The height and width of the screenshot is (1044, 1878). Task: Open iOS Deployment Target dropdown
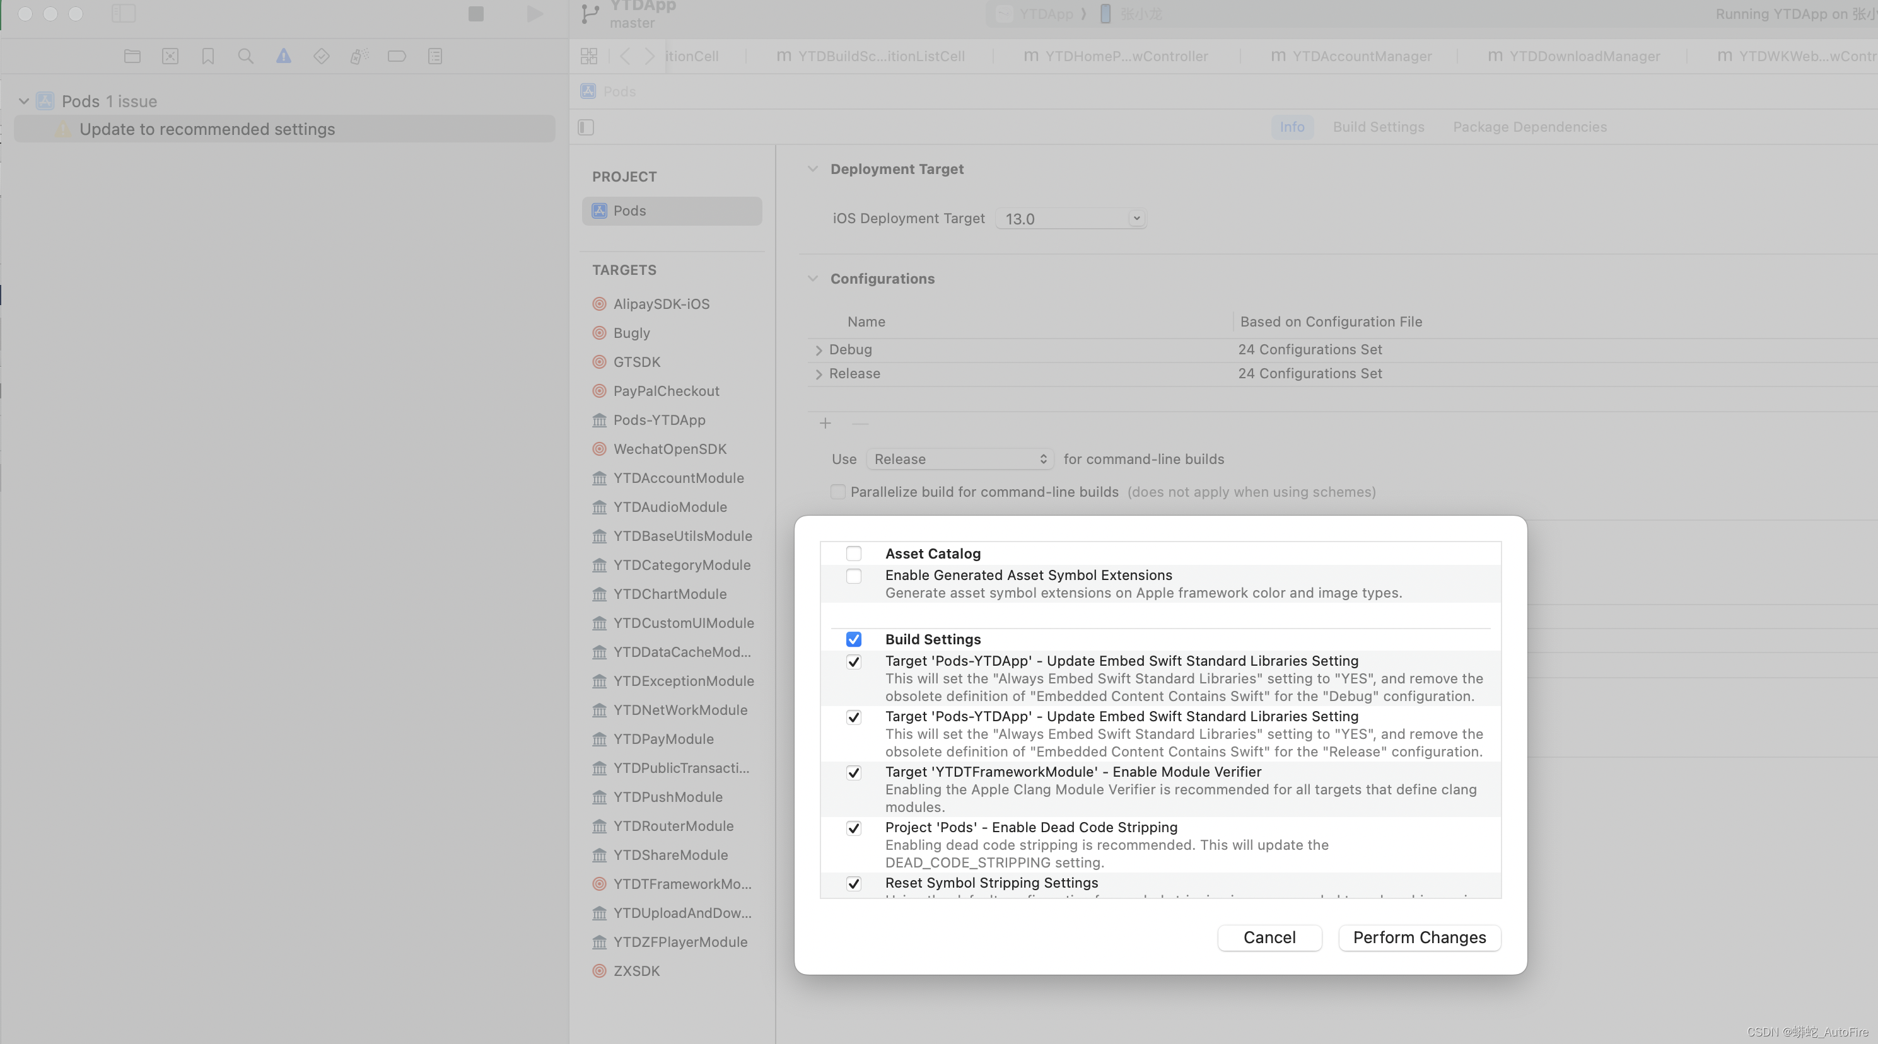point(1136,219)
